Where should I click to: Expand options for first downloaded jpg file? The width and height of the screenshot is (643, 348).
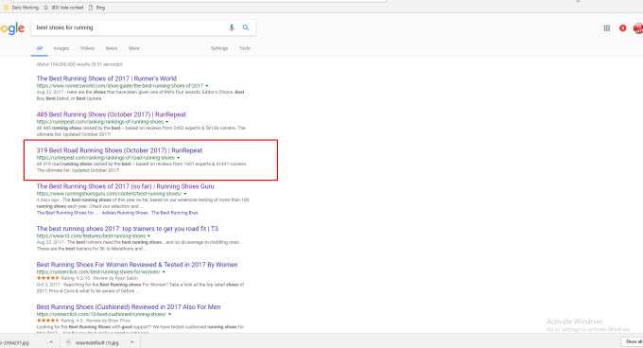tap(51, 342)
